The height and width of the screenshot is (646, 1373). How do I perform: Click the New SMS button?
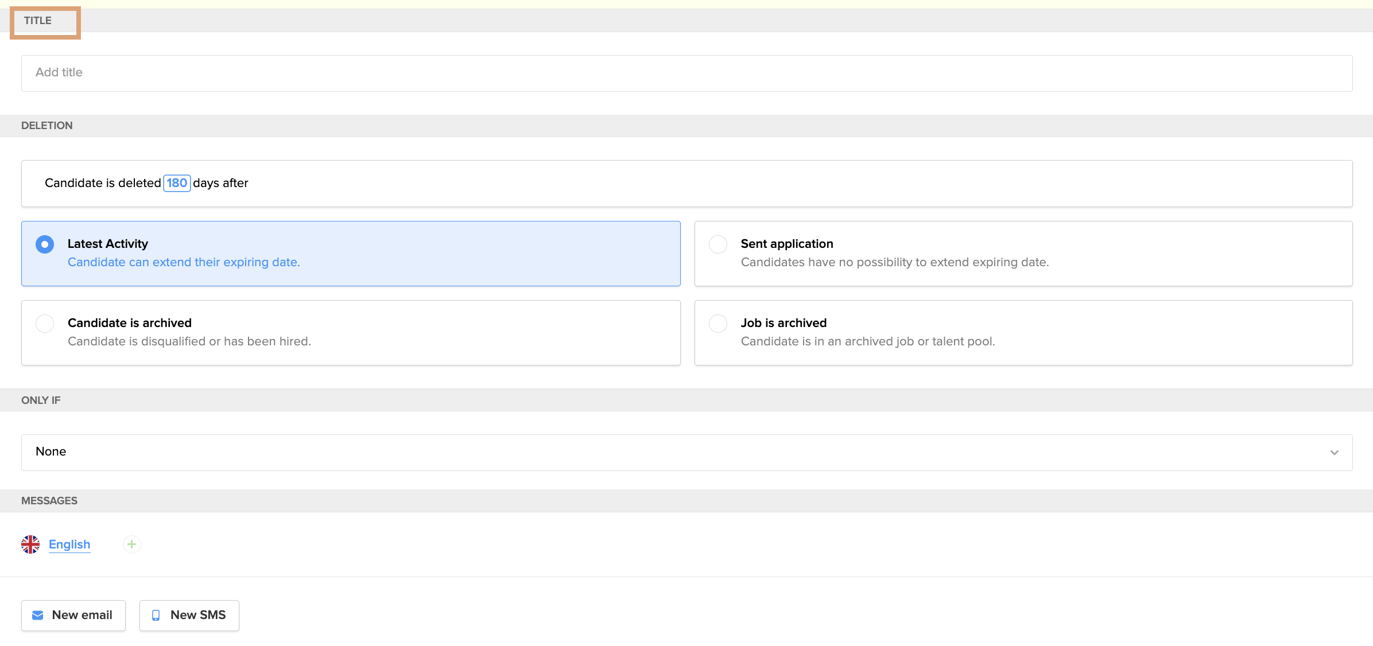coord(189,615)
